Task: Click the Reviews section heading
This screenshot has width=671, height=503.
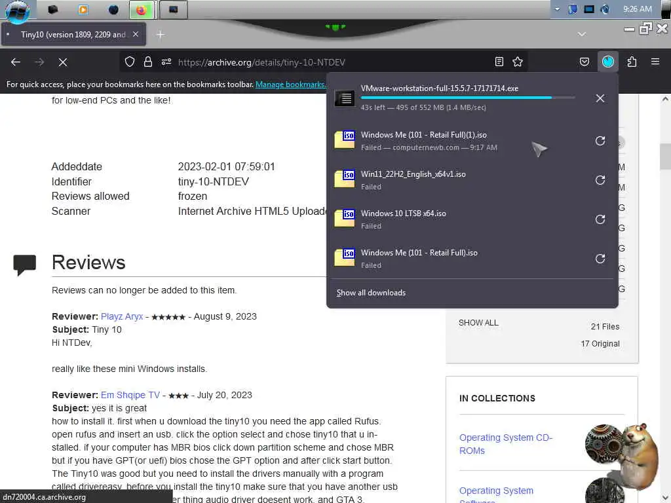Action: [x=88, y=262]
